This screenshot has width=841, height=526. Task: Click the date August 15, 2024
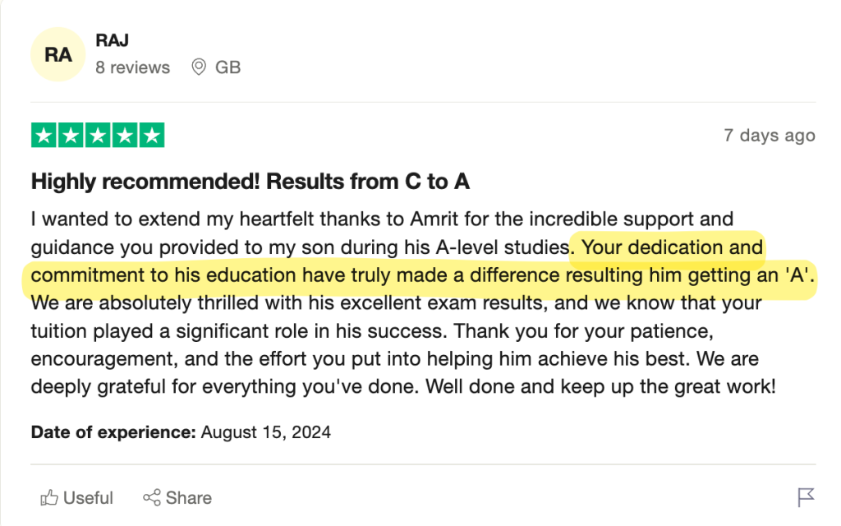(x=266, y=432)
